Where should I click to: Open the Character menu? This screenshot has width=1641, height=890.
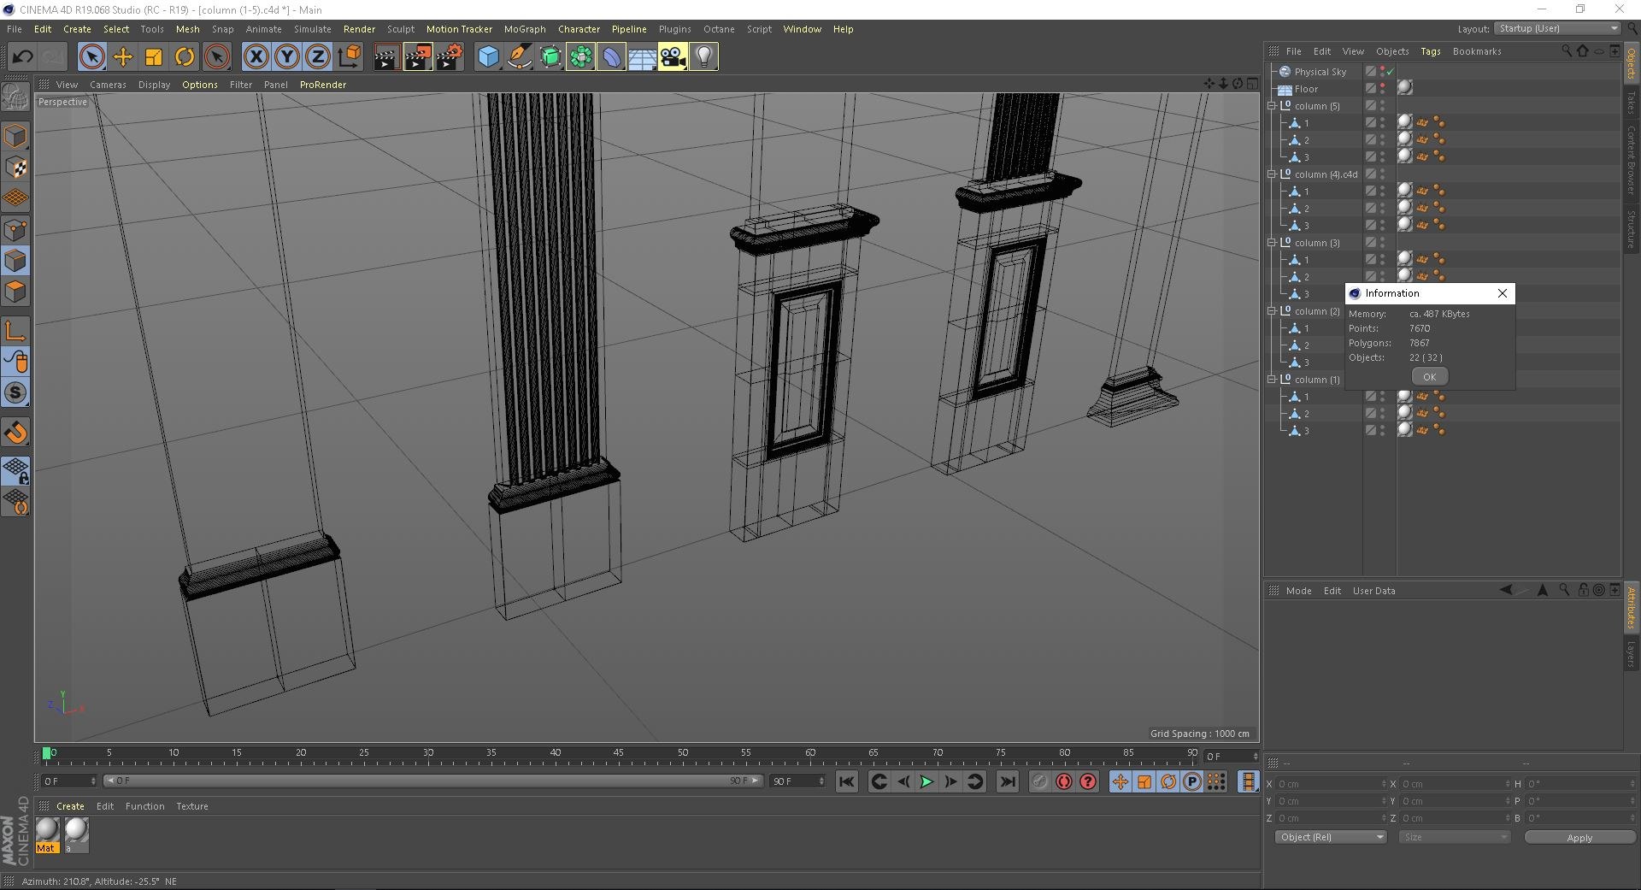point(579,29)
